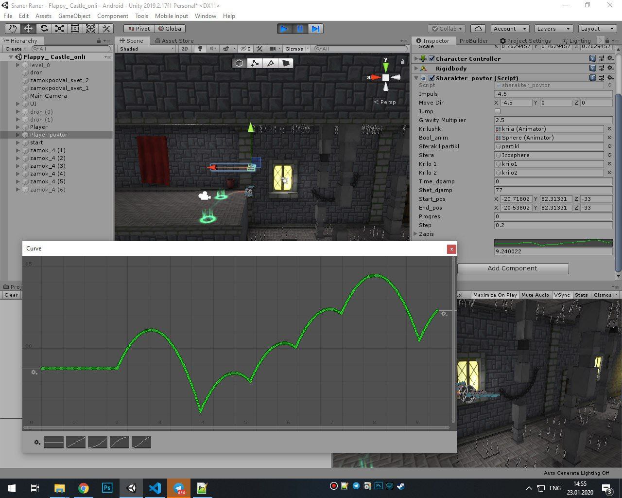Toggle Mute Audio in Game view
Image resolution: width=622 pixels, height=498 pixels.
click(x=535, y=295)
